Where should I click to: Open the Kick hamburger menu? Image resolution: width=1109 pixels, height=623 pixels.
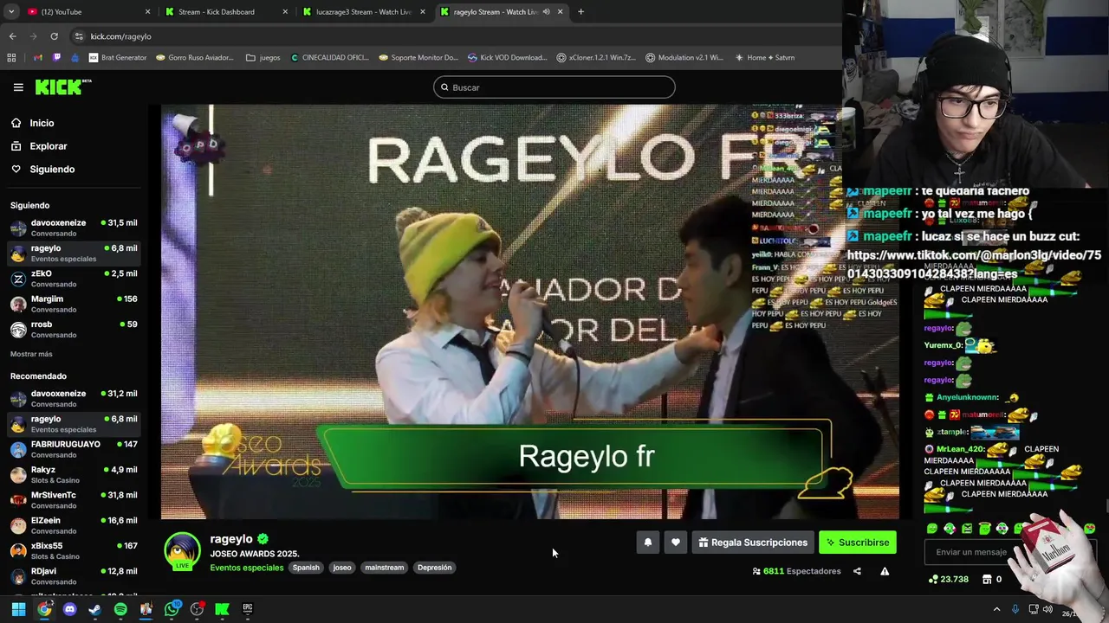[x=18, y=87]
